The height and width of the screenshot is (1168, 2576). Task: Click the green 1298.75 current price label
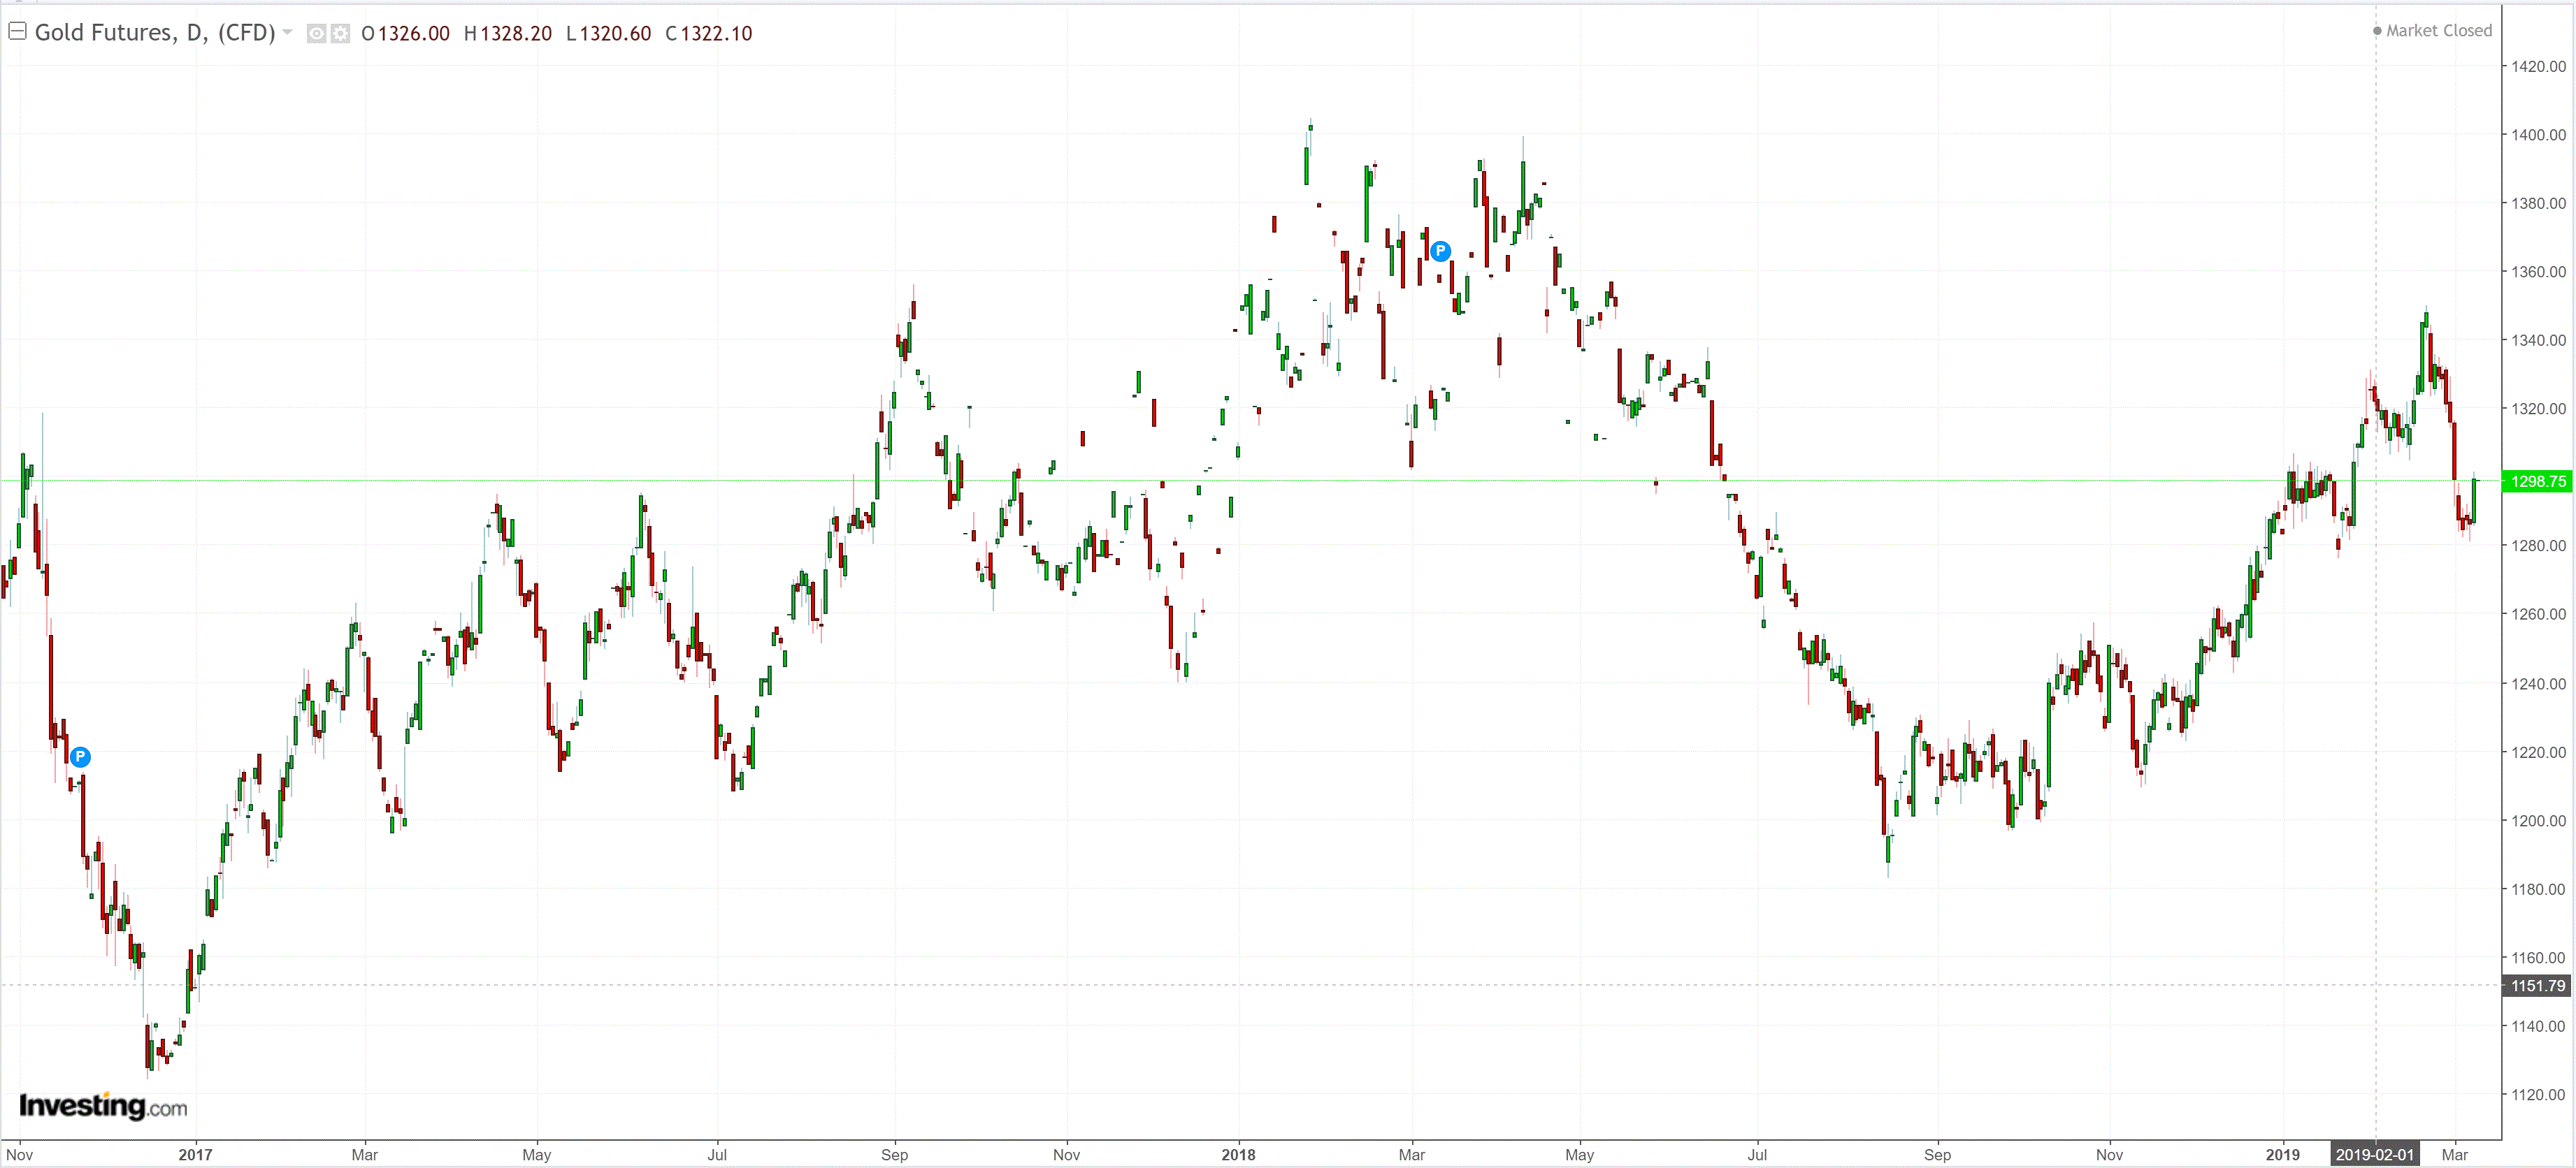[2537, 481]
